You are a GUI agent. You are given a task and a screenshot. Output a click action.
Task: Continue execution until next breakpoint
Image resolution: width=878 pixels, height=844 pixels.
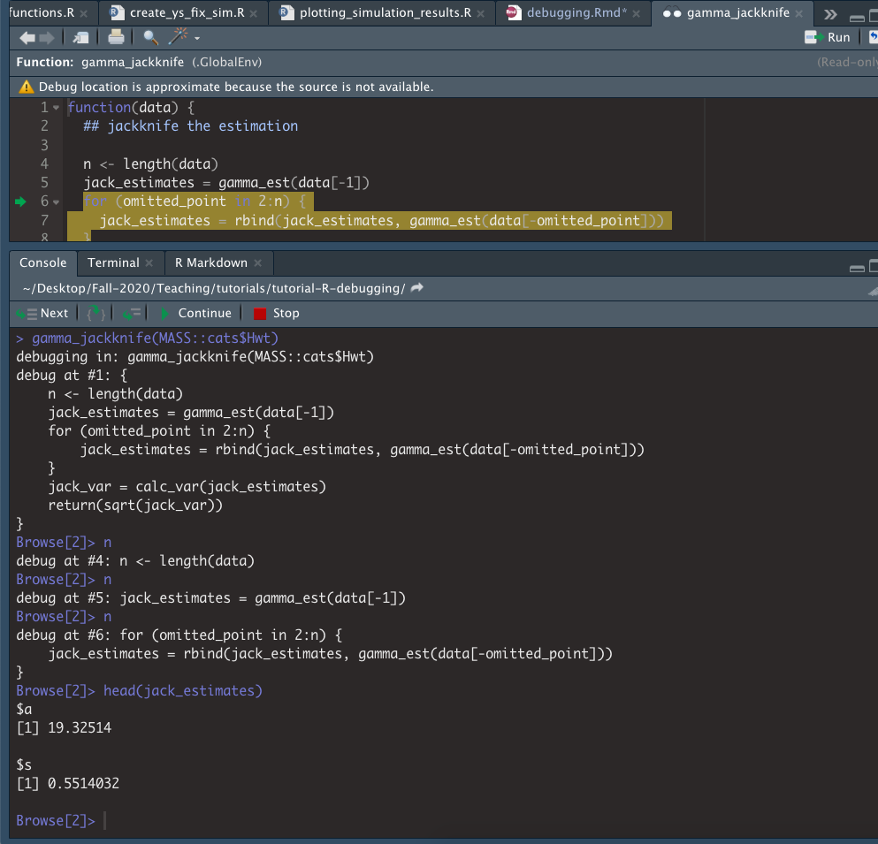point(196,314)
